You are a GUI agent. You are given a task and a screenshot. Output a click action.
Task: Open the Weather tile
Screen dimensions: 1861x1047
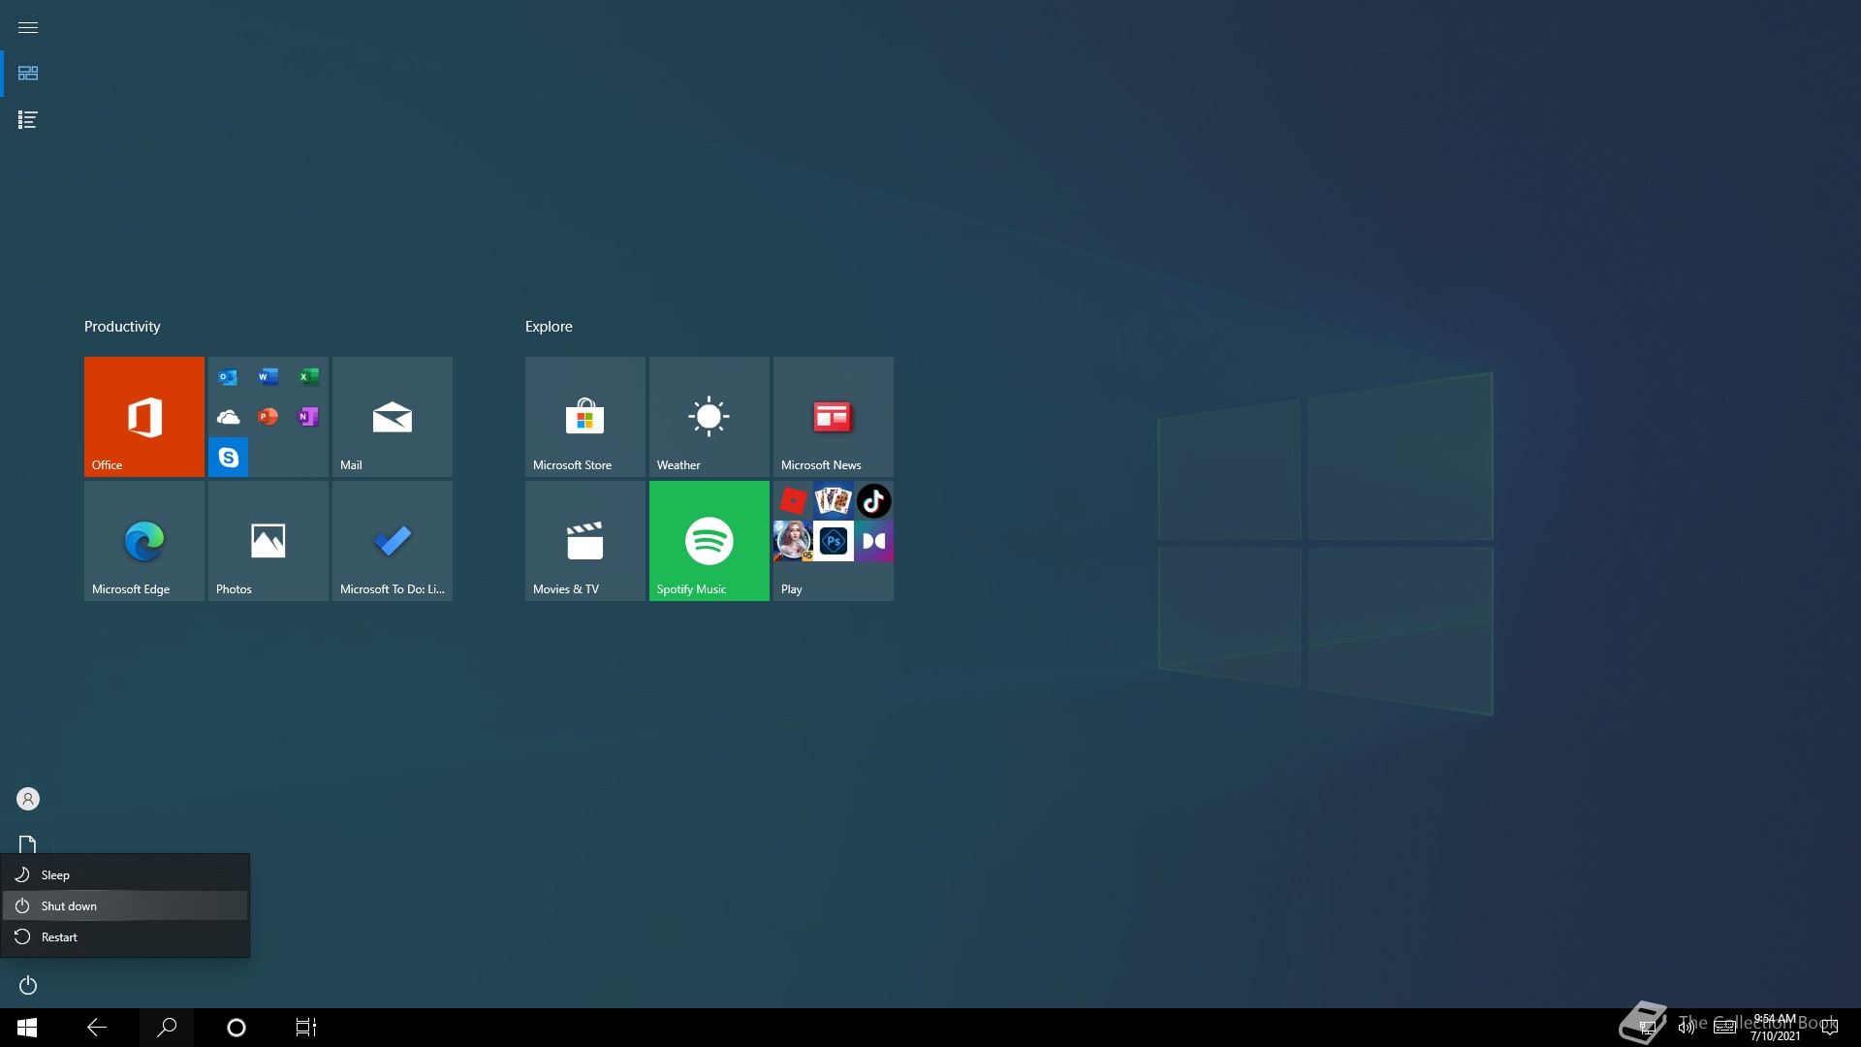coord(709,416)
